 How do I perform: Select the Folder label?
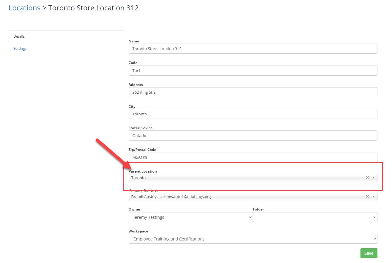click(259, 209)
